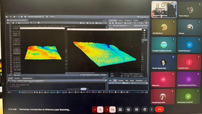The height and width of the screenshot is (114, 202).
Task: Click the Windows taskbar search box
Action: coord(27,92)
